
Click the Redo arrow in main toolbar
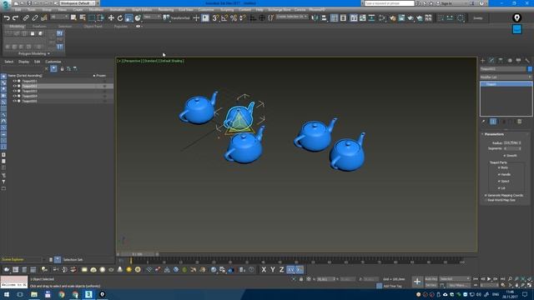point(15,18)
